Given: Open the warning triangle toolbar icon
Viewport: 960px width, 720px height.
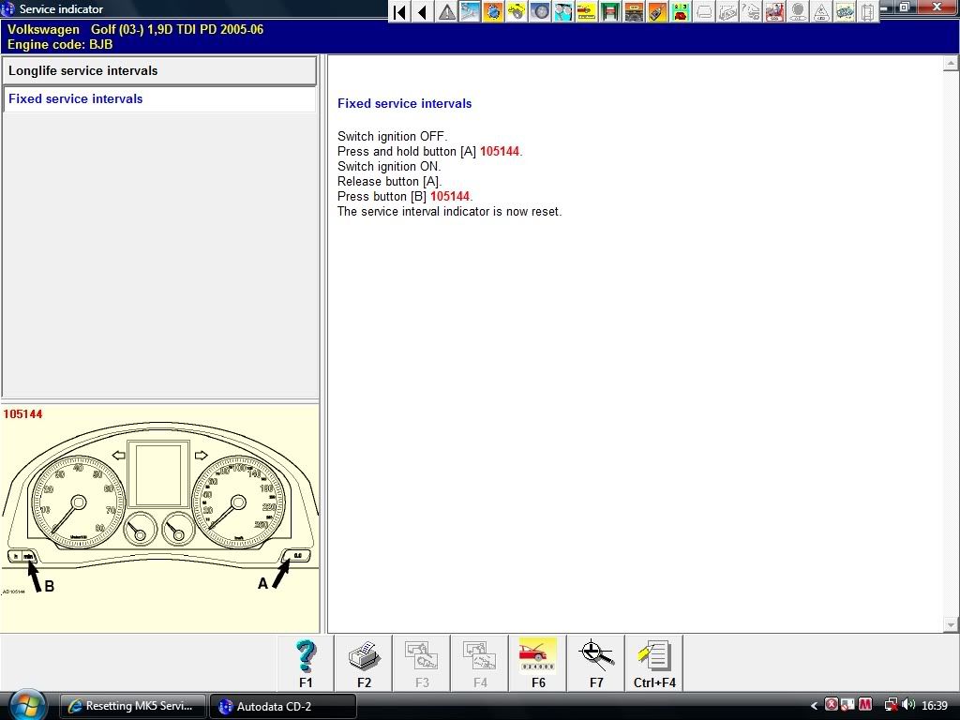Looking at the screenshot, I should point(446,11).
